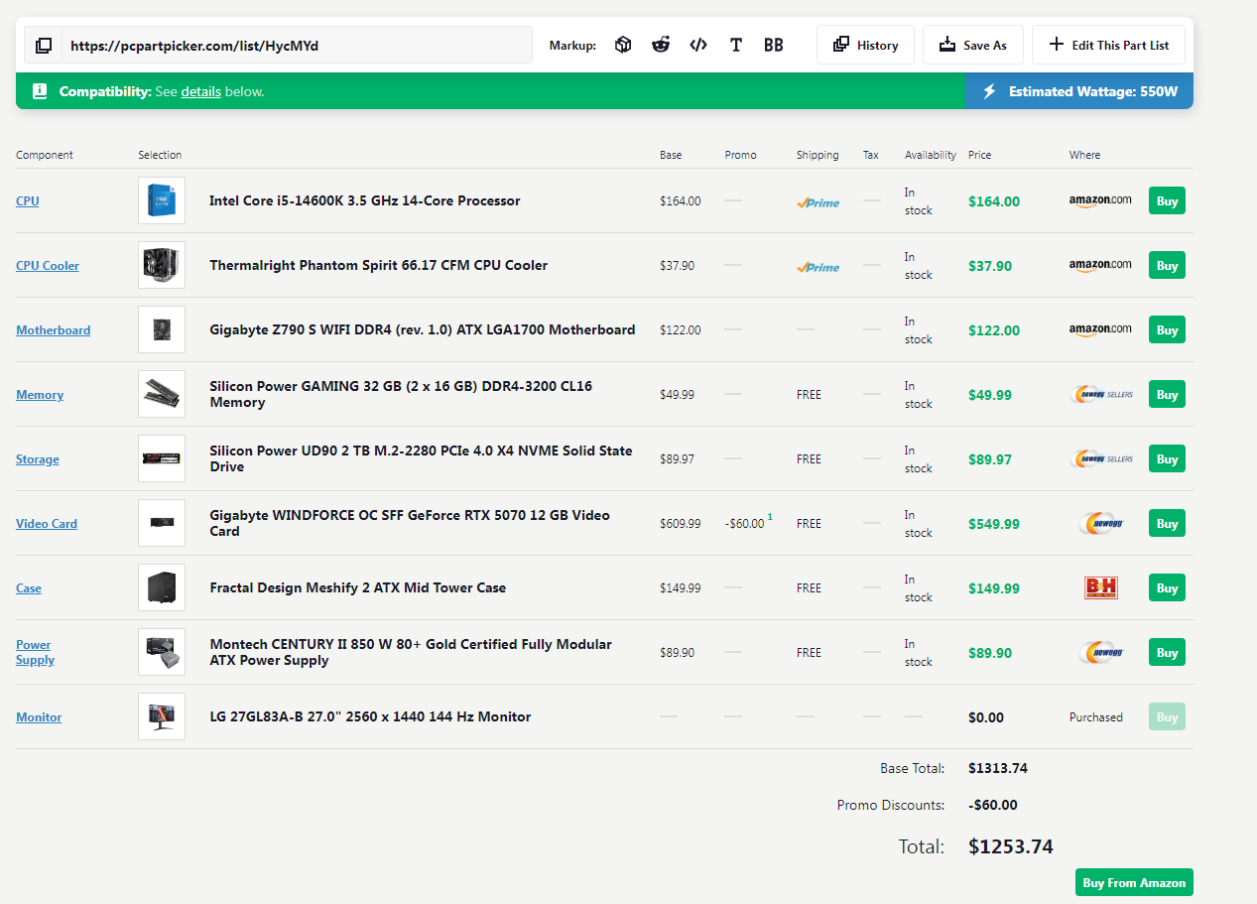Buy the Silicon Power GAMING memory

pyautogui.click(x=1167, y=394)
